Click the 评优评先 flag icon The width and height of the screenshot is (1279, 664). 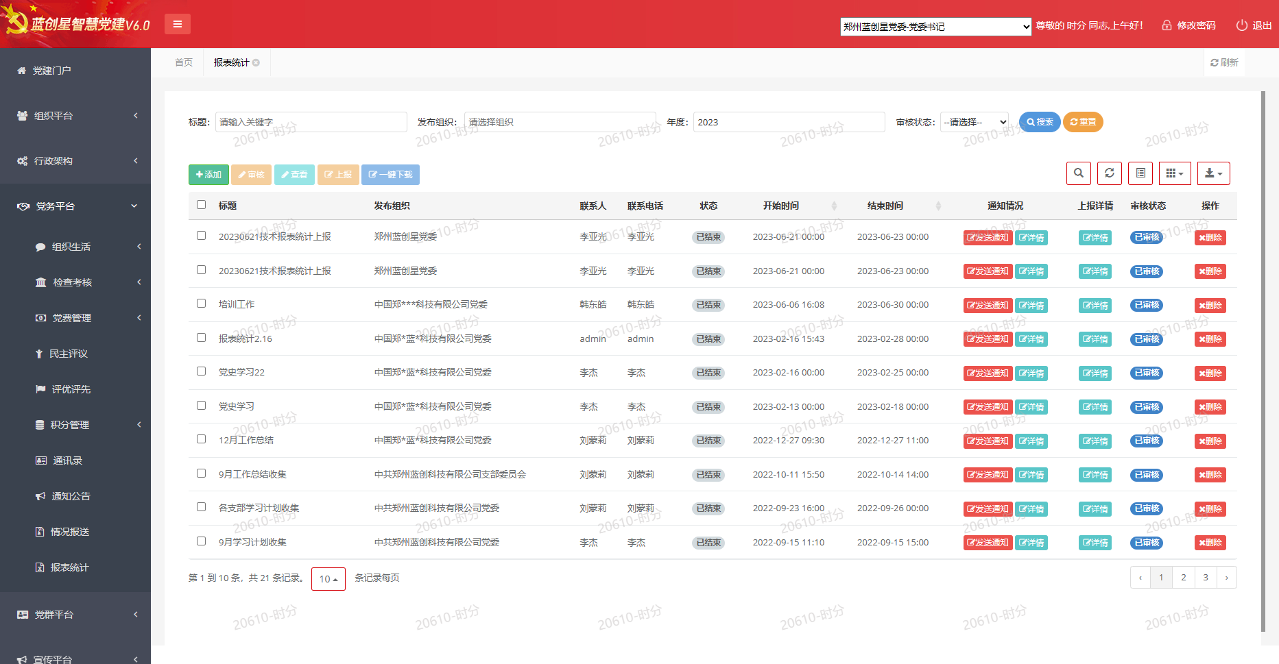coord(40,389)
